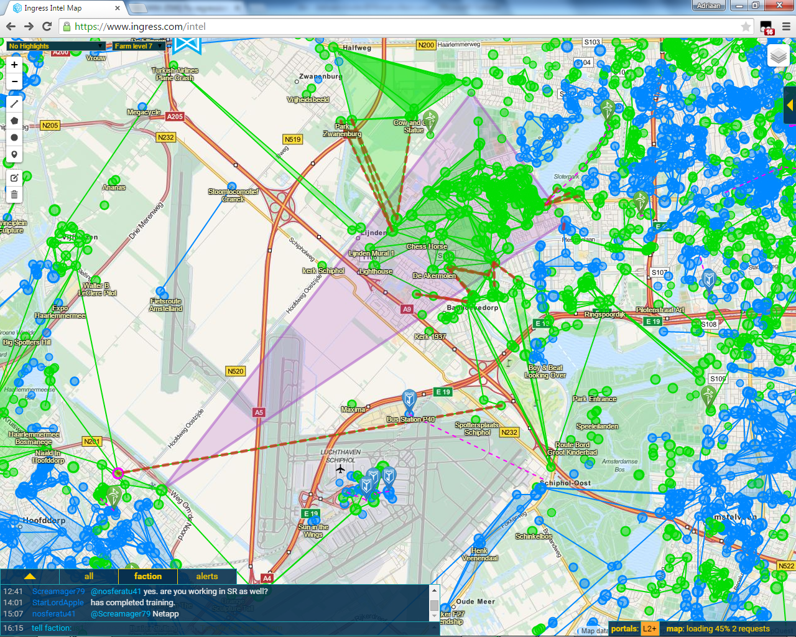796x637 pixels.
Task: Switch chat to the faction tab
Action: tap(148, 576)
